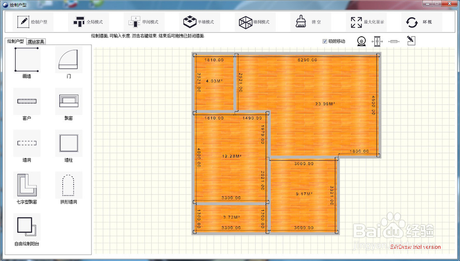This screenshot has height=261, width=460.
Task: Click the 环视 rotate icon
Action: tap(412, 22)
